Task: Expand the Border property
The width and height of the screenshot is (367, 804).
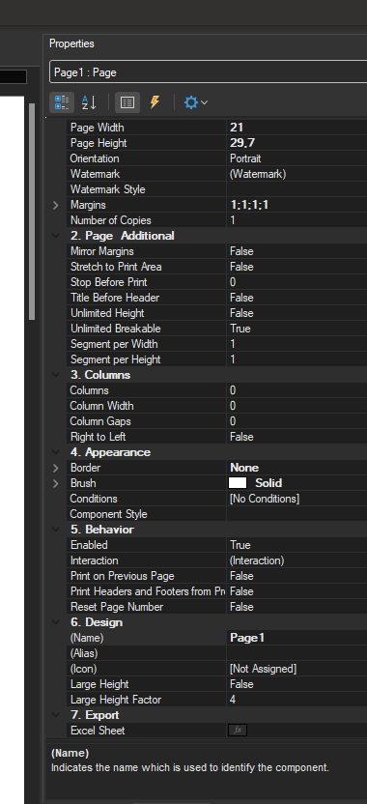Action: [56, 468]
